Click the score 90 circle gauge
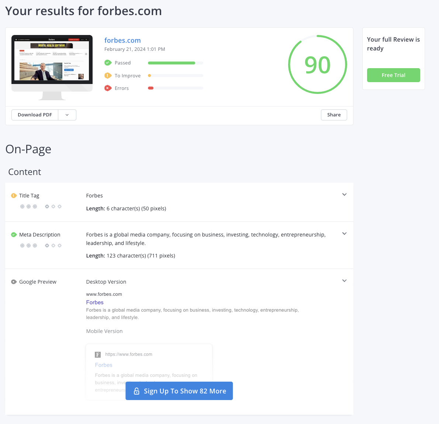The image size is (439, 424). pos(318,64)
